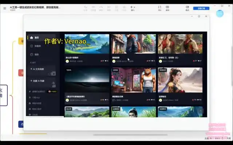Click the round blue avatar icon top right
Viewport: 233px width, 145px height.
(220, 14)
